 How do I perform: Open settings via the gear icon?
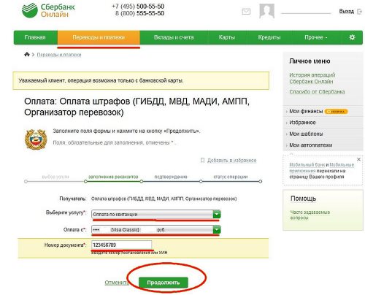coord(352,37)
